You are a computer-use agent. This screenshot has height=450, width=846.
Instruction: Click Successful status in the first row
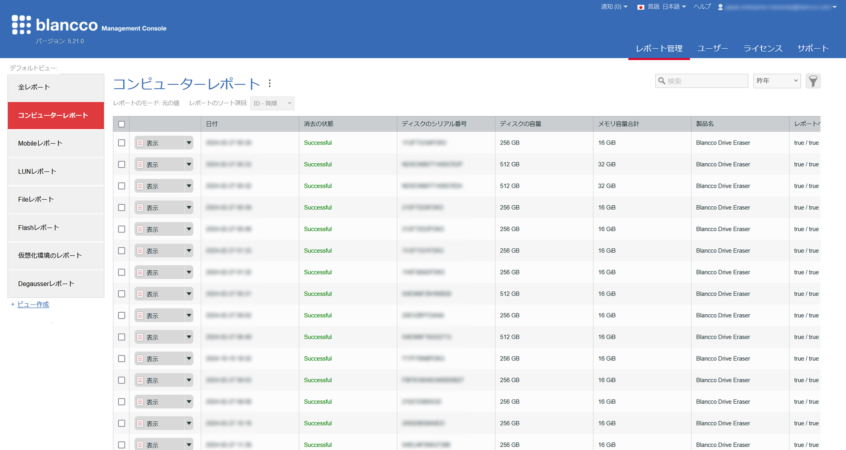tap(318, 143)
